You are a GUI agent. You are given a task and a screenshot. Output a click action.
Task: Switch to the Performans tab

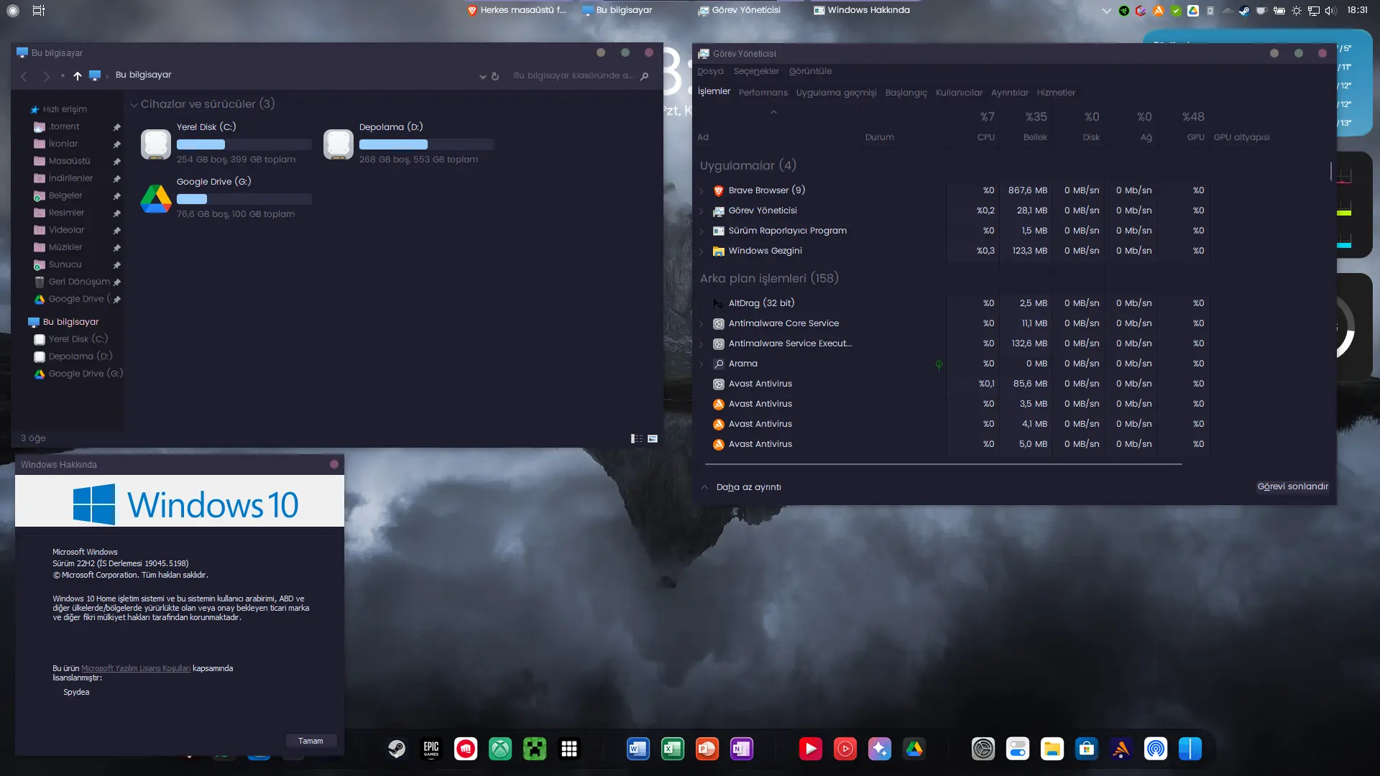pos(763,93)
